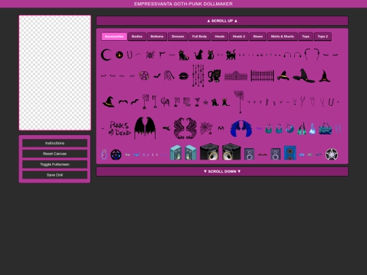Click the Empressvanta Goth-Punk Dollmaker title

tap(183, 4)
